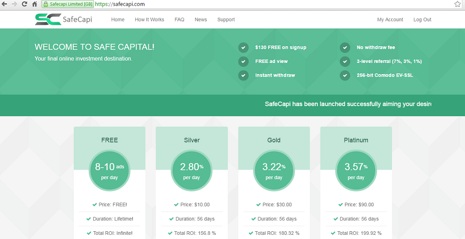Click the Silver plan 2.80% circle
The height and width of the screenshot is (239, 465).
point(192,171)
